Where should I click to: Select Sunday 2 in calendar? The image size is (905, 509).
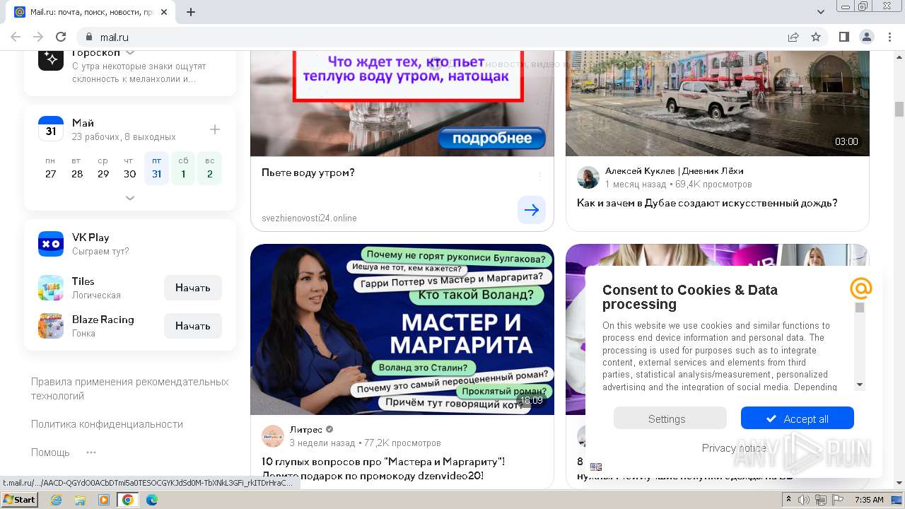point(210,168)
